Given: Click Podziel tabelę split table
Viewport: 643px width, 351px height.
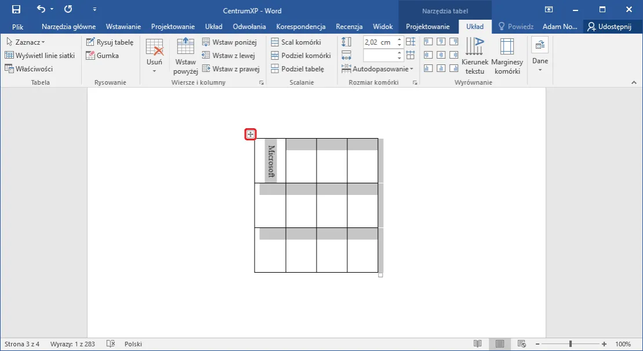Looking at the screenshot, I should pos(297,68).
